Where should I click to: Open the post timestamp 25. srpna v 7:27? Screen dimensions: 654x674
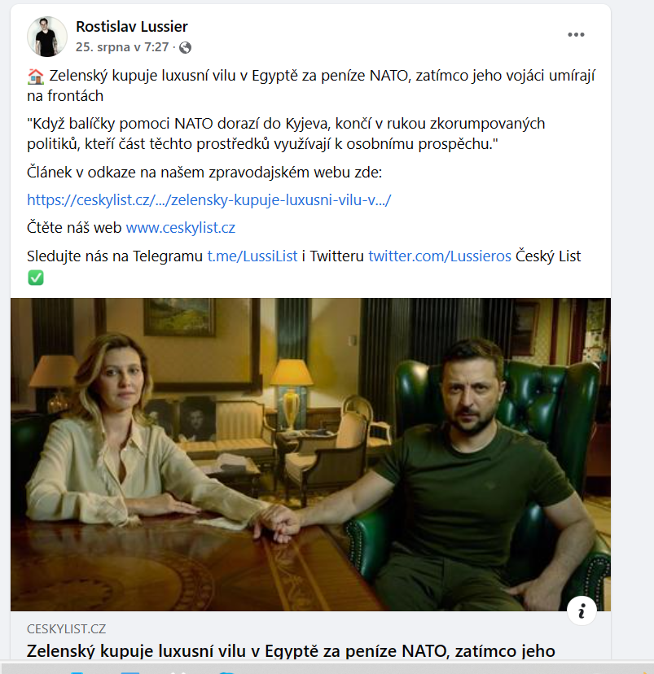122,47
